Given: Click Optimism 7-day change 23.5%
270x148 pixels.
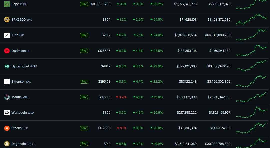Looking at the screenshot, I should 156,51.
